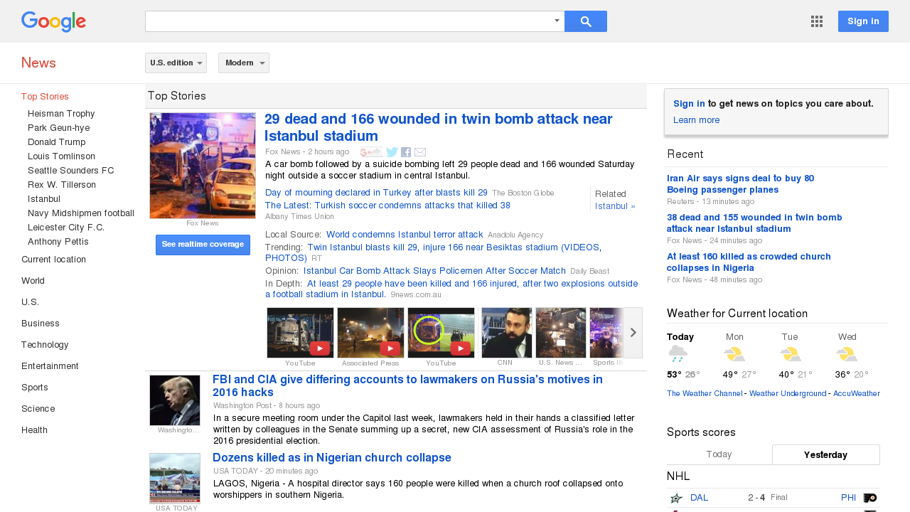Open USA TODAY church collapse thumbnail
910x512 pixels.
175,479
